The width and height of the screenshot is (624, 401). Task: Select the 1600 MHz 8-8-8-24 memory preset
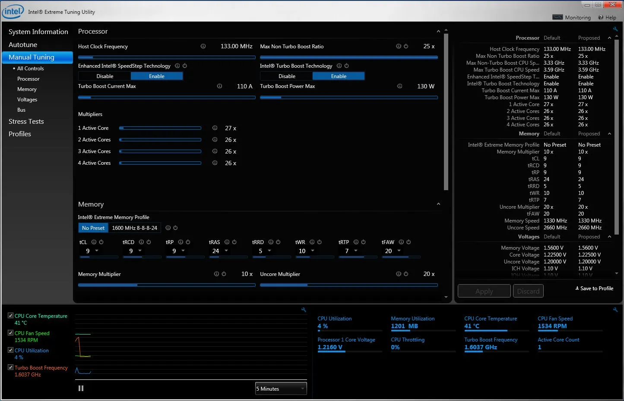point(134,228)
